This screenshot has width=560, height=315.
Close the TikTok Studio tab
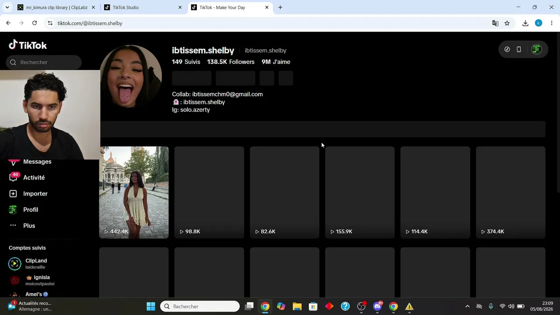(180, 7)
